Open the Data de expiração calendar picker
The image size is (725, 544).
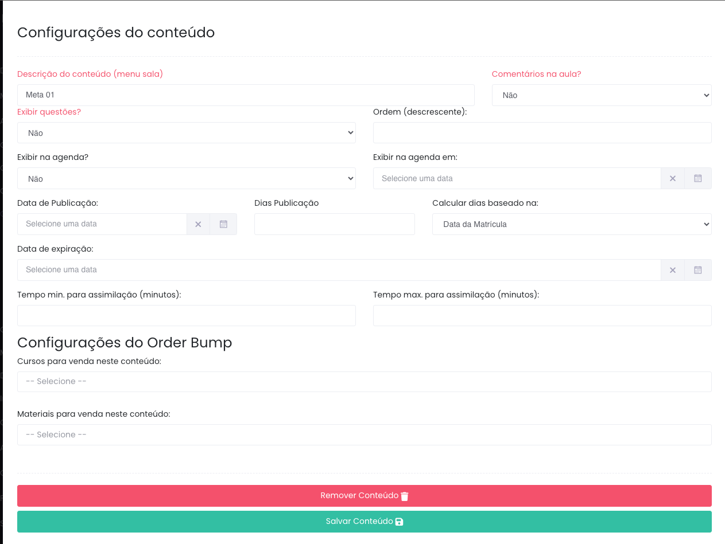tap(697, 270)
